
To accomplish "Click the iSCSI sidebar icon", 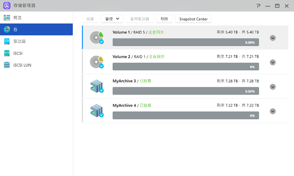I will (7, 53).
